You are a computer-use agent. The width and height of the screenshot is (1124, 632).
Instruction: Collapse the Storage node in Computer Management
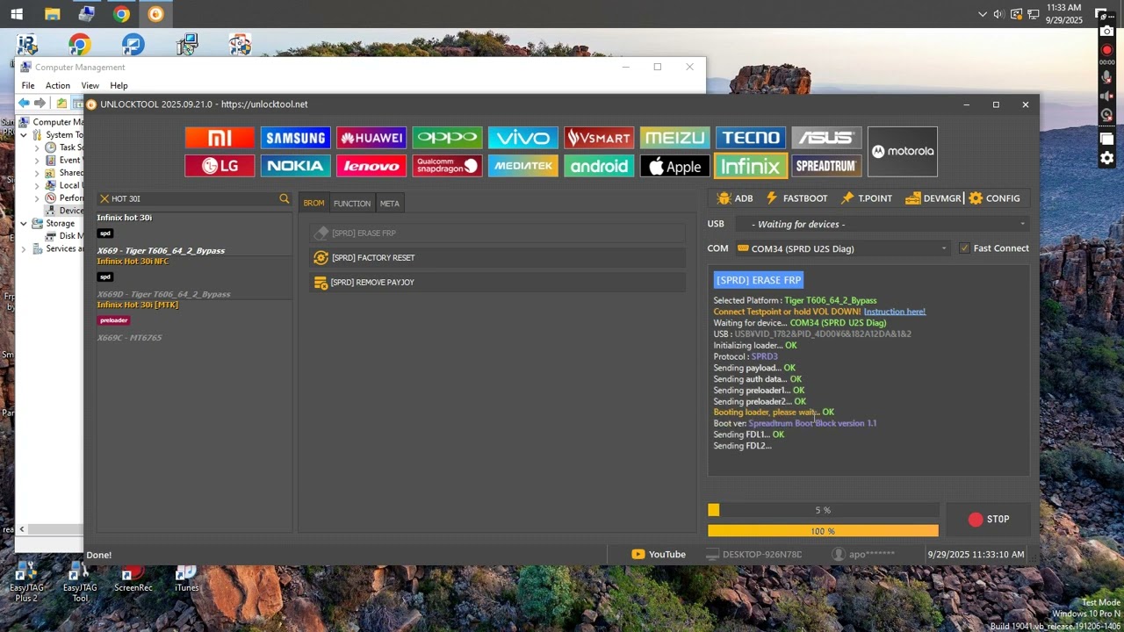24,224
